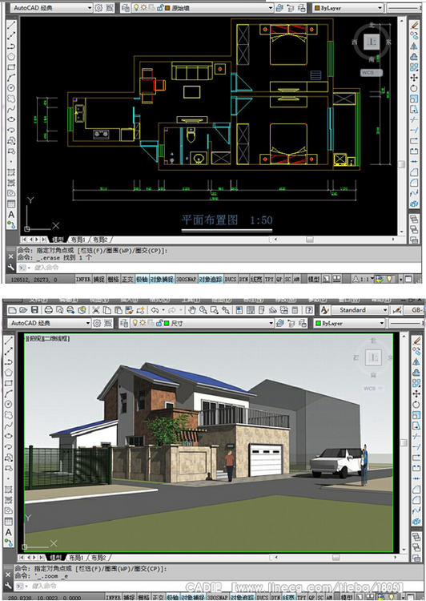
Task: Click the Open file icon in bottom window
Action: click(23, 310)
